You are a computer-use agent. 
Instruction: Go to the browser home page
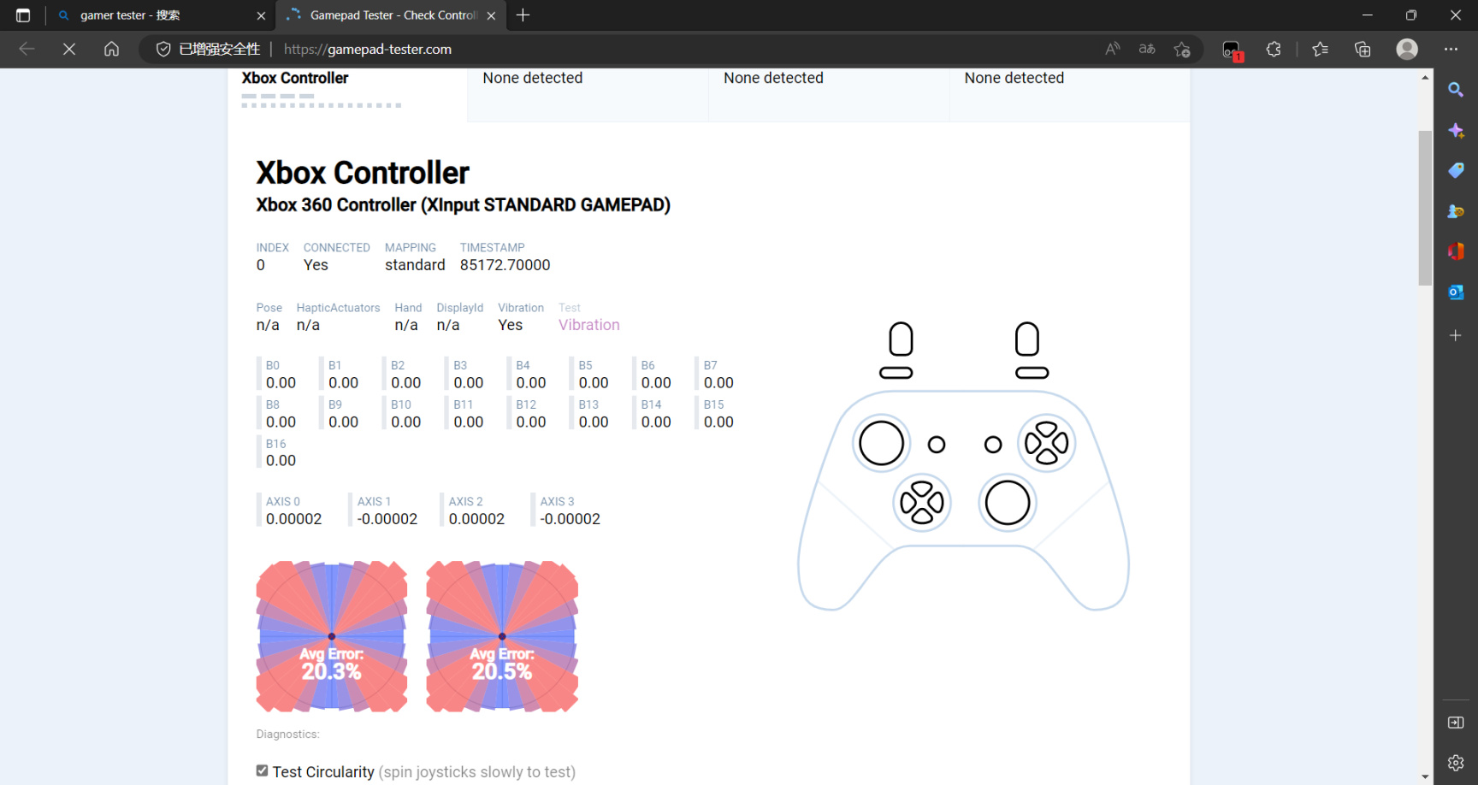[x=111, y=50]
